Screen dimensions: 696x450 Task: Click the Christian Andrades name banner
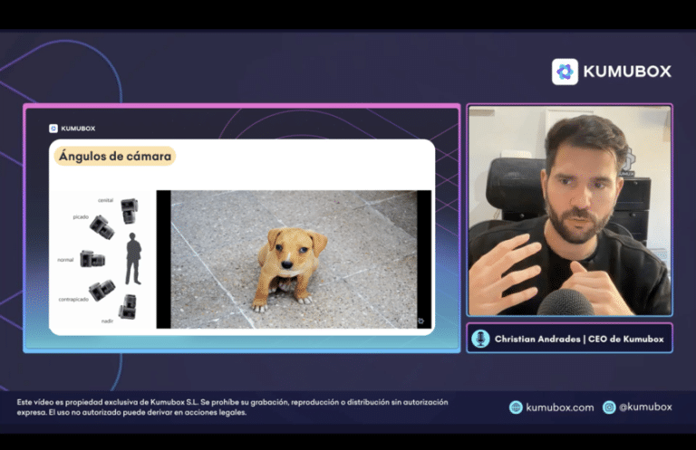(578, 339)
